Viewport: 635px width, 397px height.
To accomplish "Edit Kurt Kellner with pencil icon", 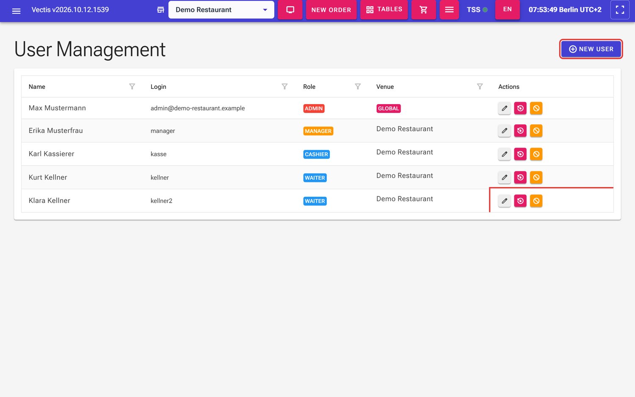I will pos(504,177).
